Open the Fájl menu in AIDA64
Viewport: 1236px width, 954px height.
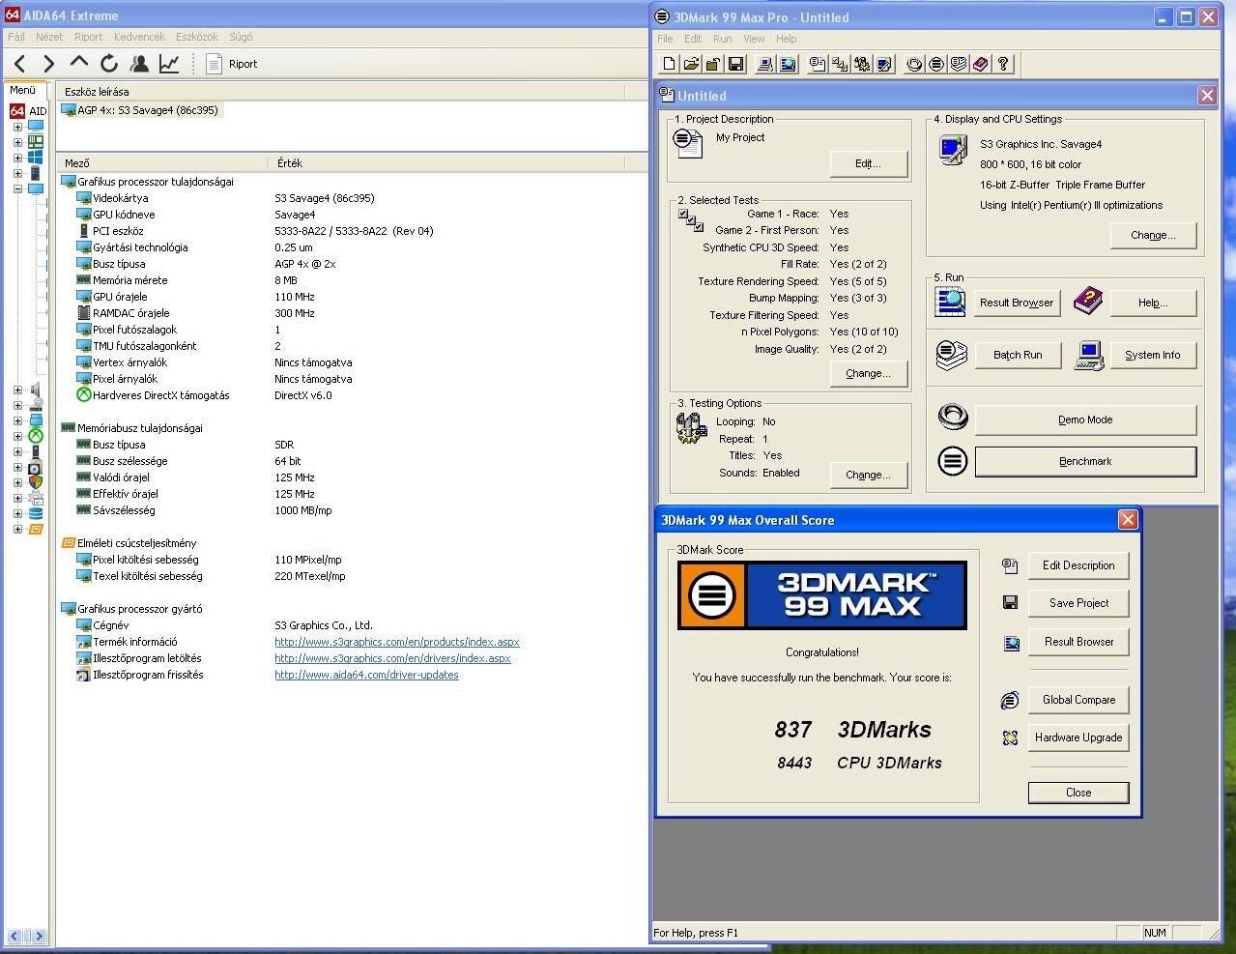click(16, 37)
